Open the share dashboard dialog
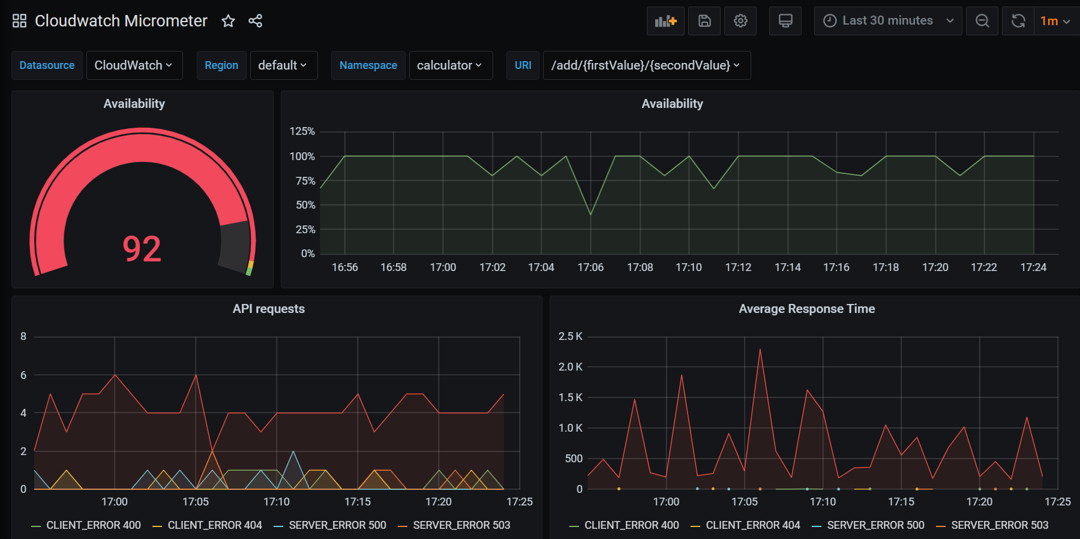This screenshot has height=539, width=1080. tap(256, 21)
